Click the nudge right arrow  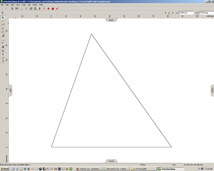pos(177,13)
